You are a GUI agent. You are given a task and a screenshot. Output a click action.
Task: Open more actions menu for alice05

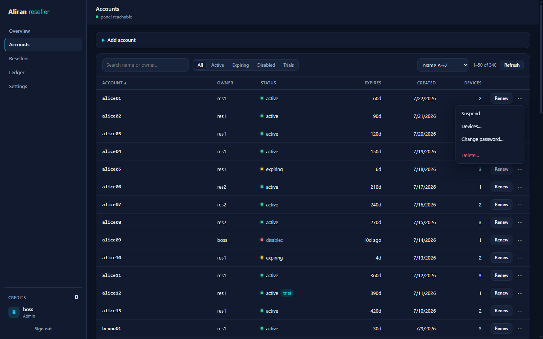520,169
